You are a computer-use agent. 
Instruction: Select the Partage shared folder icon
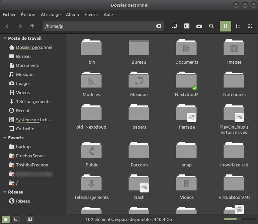[x=186, y=112]
